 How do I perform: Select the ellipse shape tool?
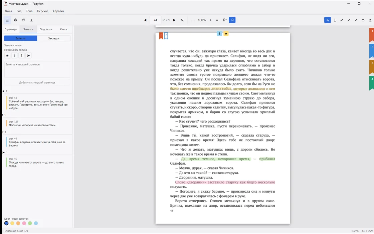[x=363, y=20]
